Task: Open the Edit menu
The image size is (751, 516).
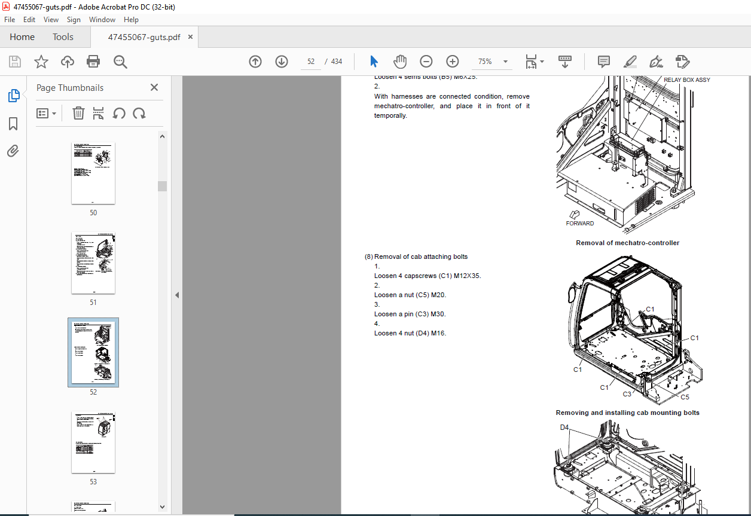Action: (29, 20)
